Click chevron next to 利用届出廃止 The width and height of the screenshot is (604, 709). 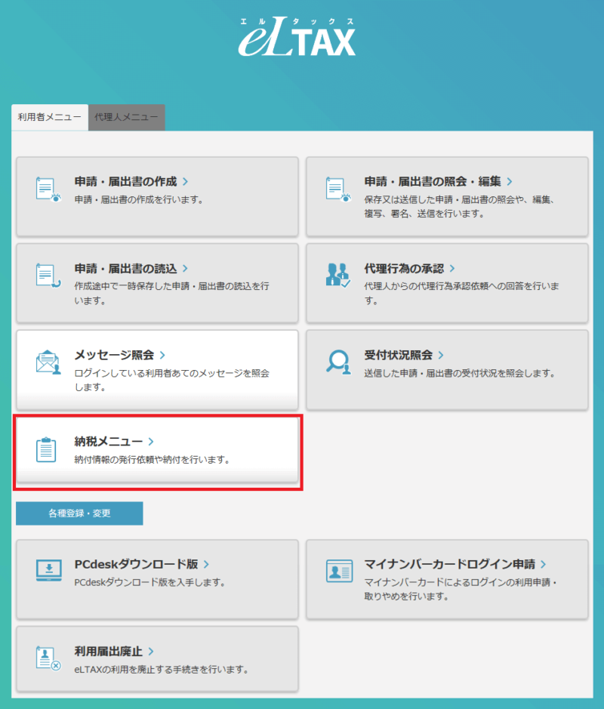coord(151,652)
